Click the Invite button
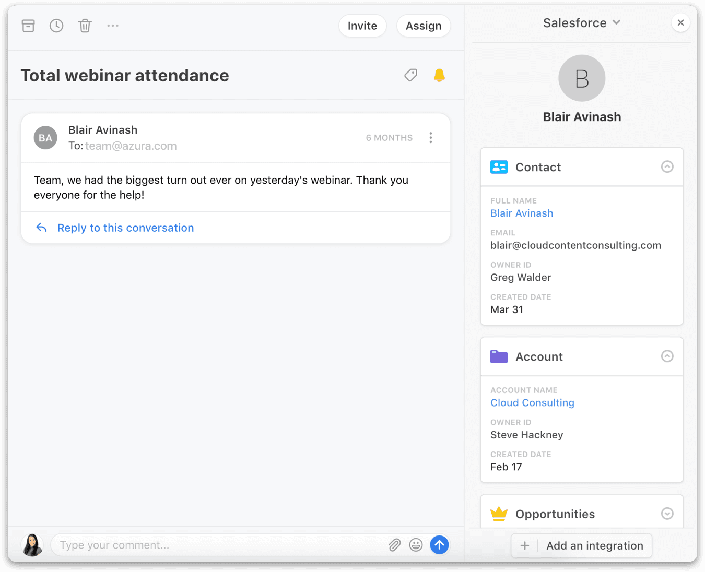The width and height of the screenshot is (705, 572). (362, 26)
